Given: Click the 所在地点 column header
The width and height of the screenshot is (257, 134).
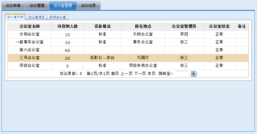Looking at the screenshot, I should [x=143, y=26].
